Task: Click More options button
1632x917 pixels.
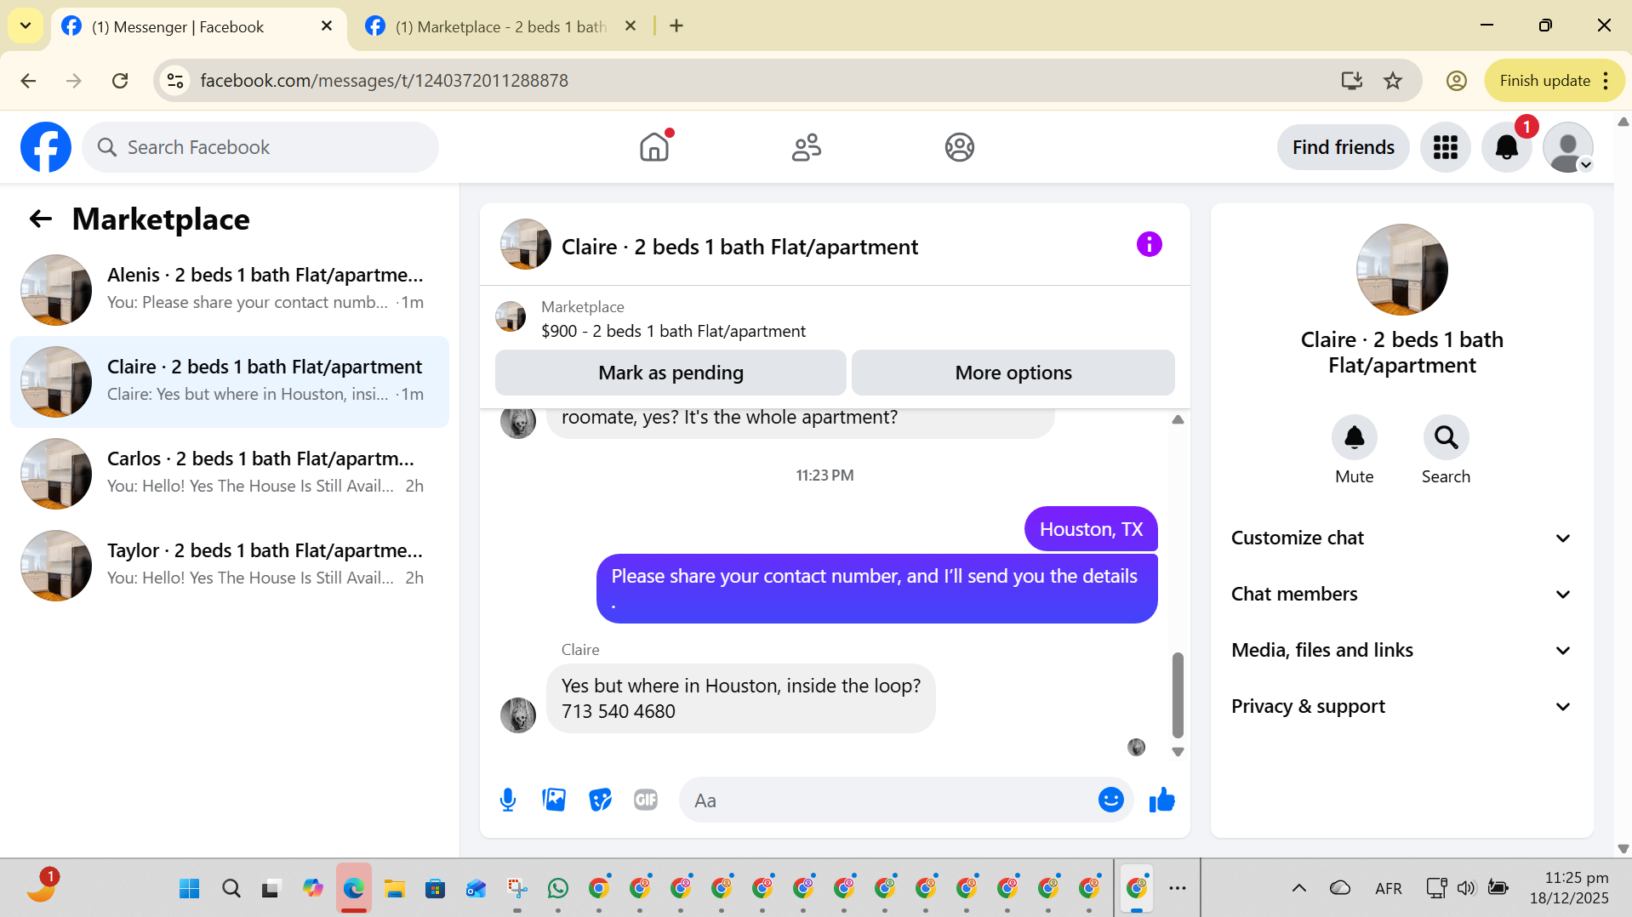Action: pyautogui.click(x=1013, y=373)
